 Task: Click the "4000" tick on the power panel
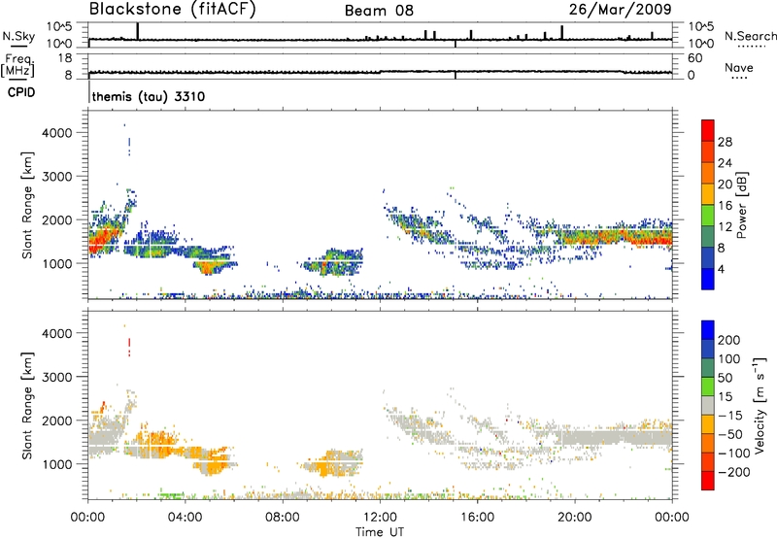(x=56, y=133)
